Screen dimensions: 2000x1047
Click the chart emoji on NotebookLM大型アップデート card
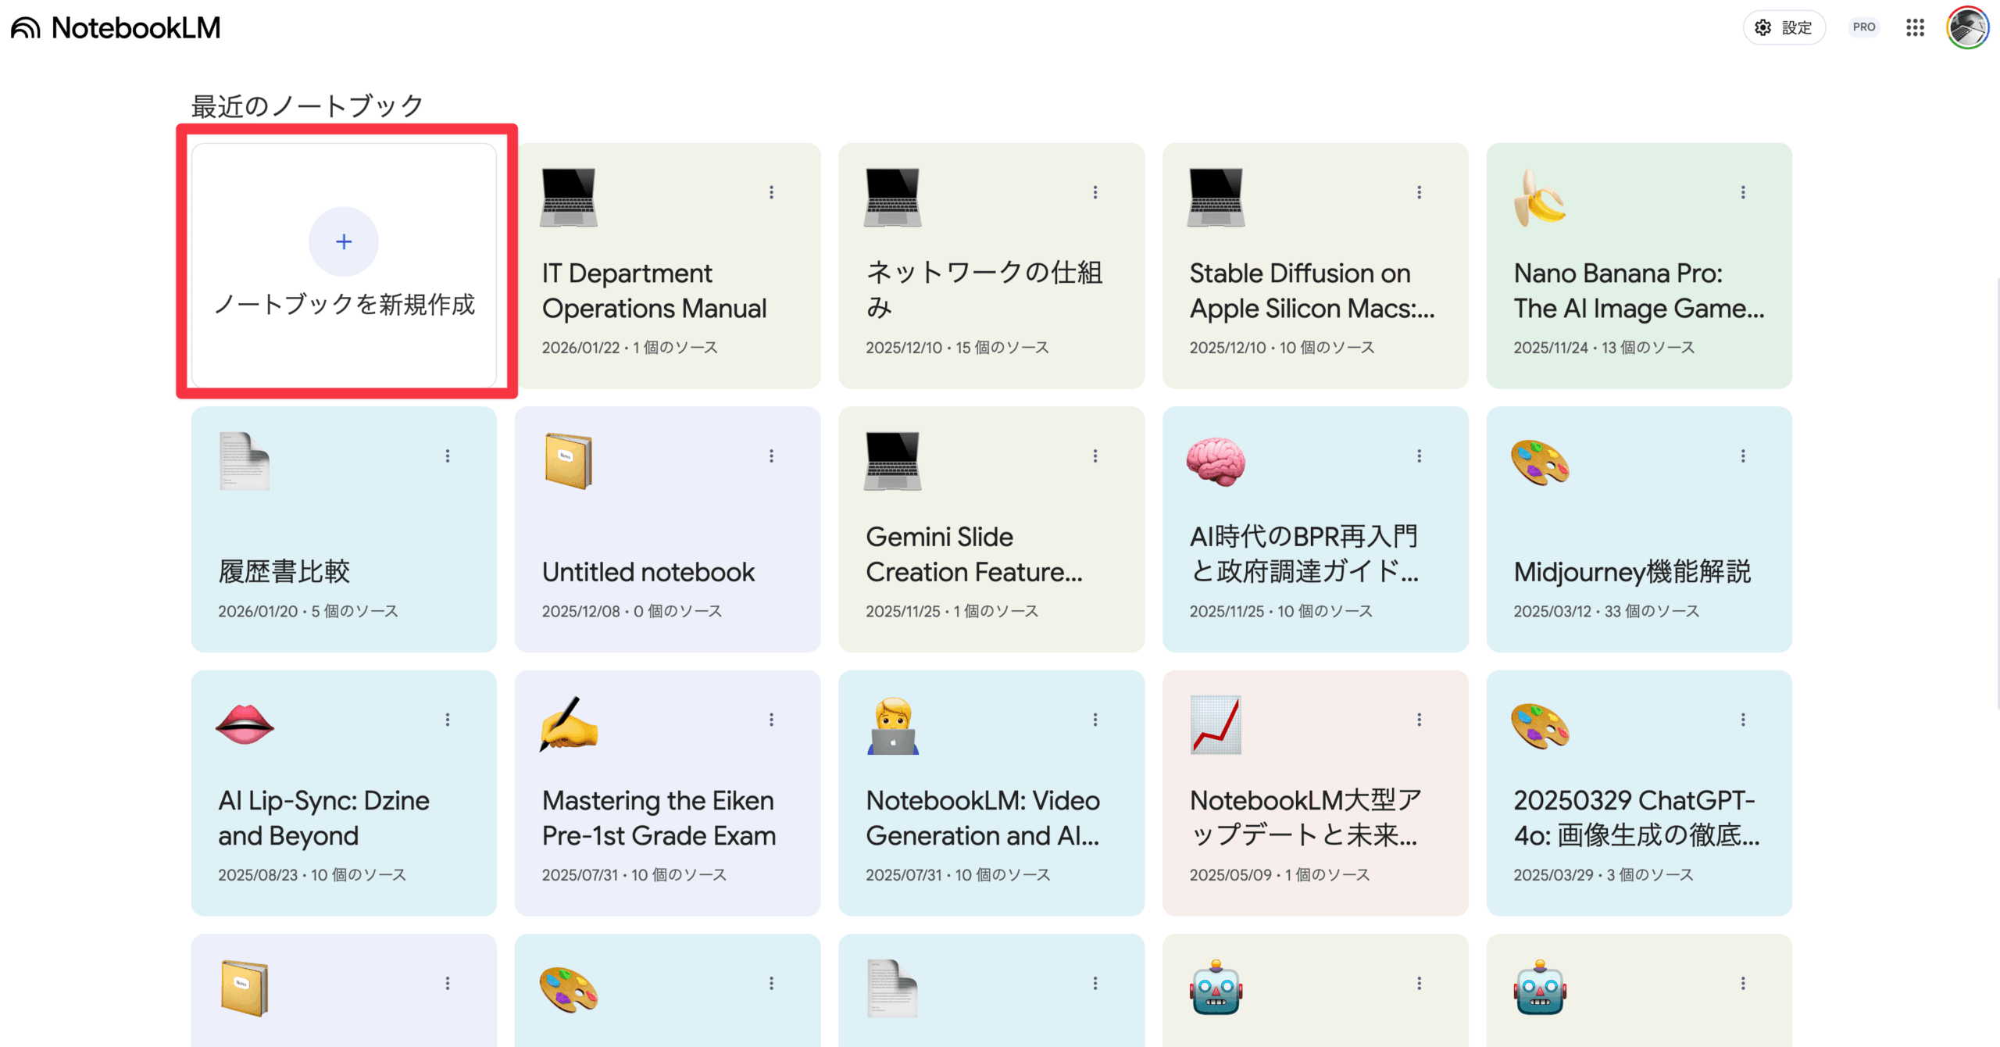click(x=1216, y=725)
